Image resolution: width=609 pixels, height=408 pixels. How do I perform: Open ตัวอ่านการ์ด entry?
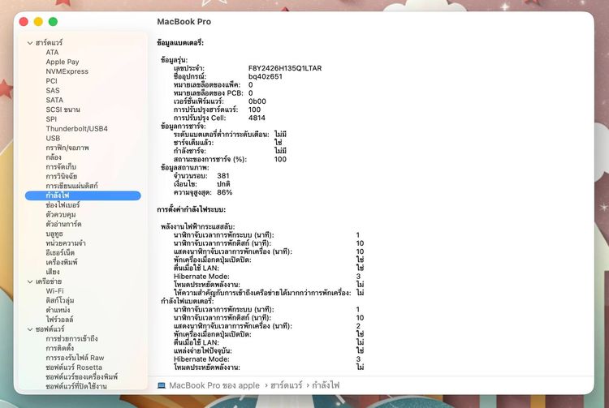click(x=63, y=224)
